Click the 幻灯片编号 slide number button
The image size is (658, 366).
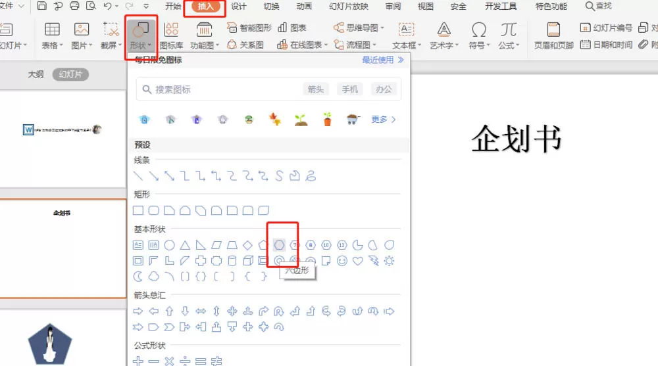pyautogui.click(x=606, y=28)
